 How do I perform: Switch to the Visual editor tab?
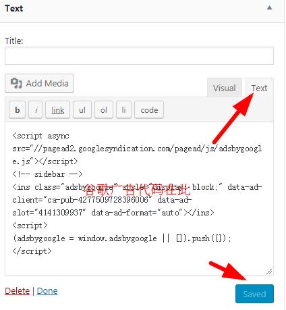[x=225, y=88]
